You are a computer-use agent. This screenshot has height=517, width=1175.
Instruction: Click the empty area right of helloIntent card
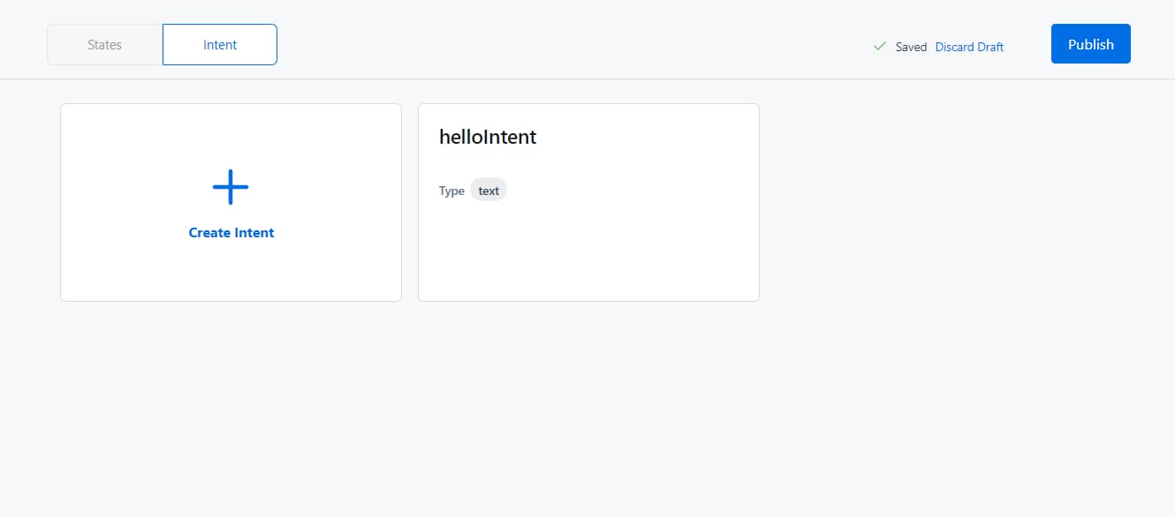(x=967, y=202)
